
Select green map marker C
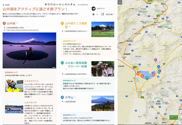(159, 72)
